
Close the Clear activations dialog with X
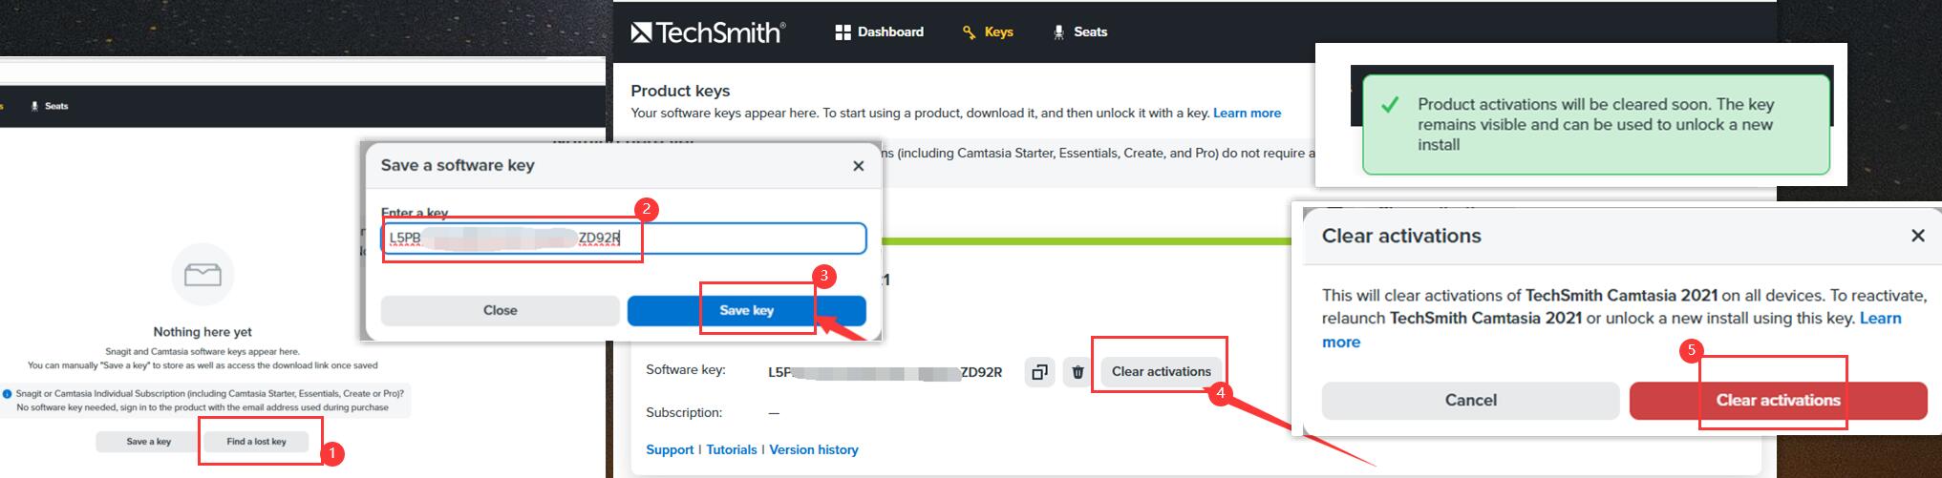click(x=1917, y=236)
